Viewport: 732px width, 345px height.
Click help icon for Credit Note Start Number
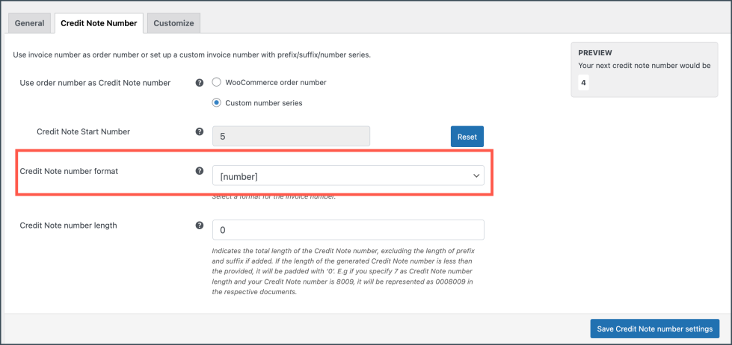200,131
